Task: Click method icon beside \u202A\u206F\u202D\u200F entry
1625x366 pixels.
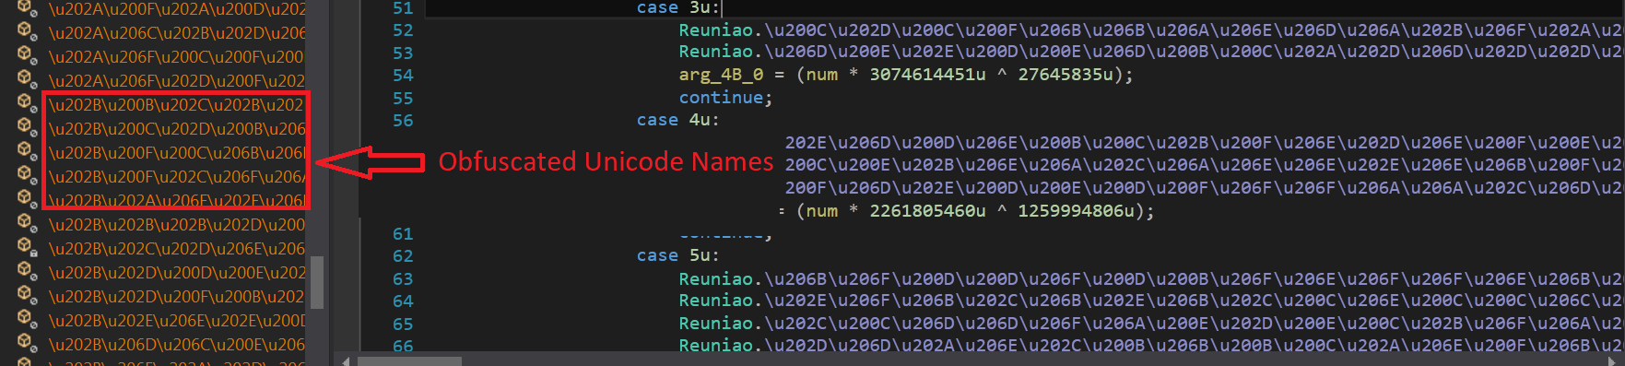Action: click(x=27, y=80)
